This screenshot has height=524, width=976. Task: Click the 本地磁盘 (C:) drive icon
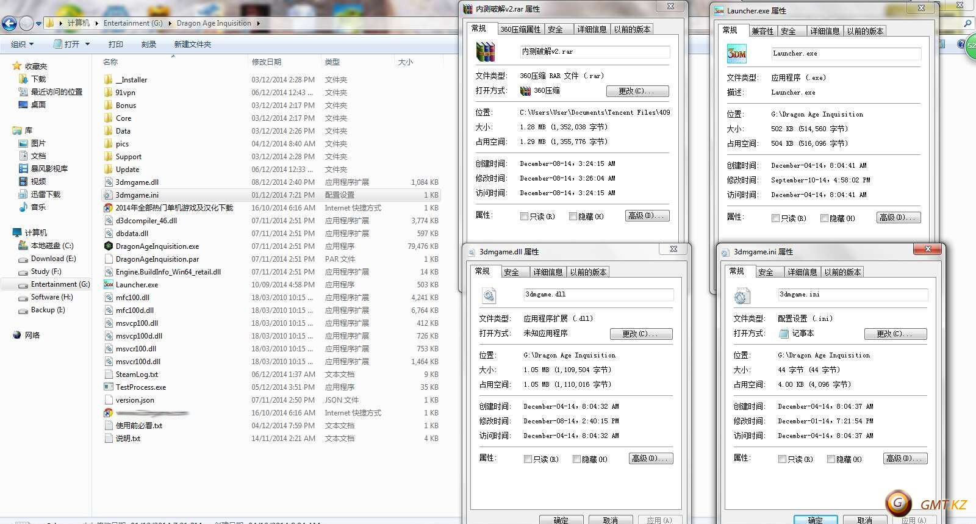pos(23,246)
